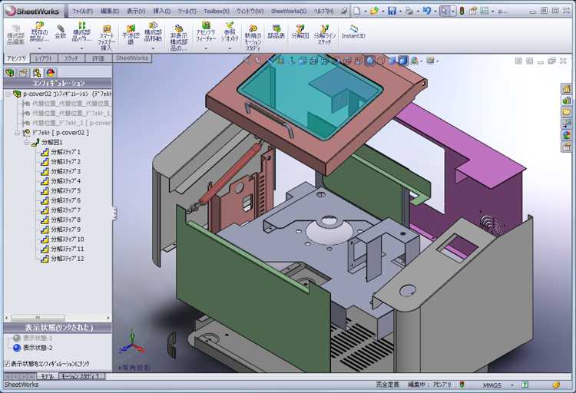Switch to the スケッチ tab
The width and height of the screenshot is (576, 393).
pyautogui.click(x=71, y=58)
